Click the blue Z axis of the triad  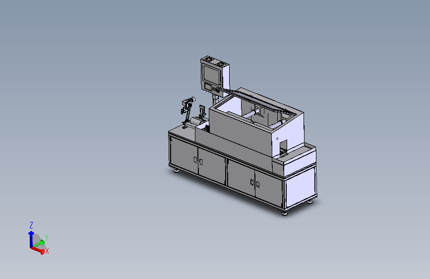[x=31, y=239]
